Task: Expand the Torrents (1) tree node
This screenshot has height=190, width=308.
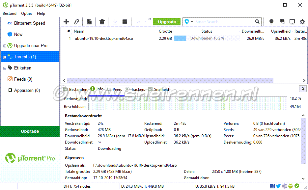Action: pyautogui.click(x=5, y=57)
